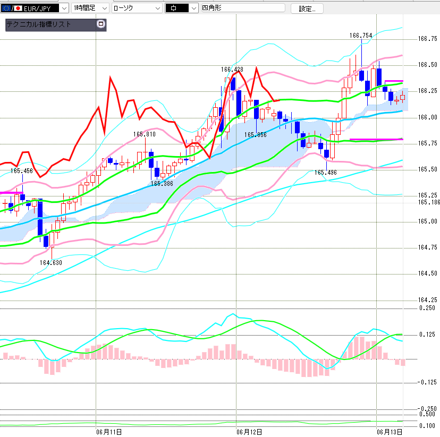Click the 164.50 price axis label

(x=428, y=273)
